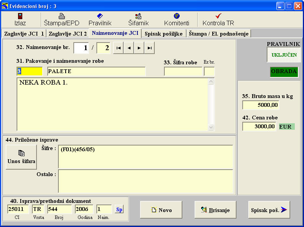Go to next naimenovanje record

[139, 48]
